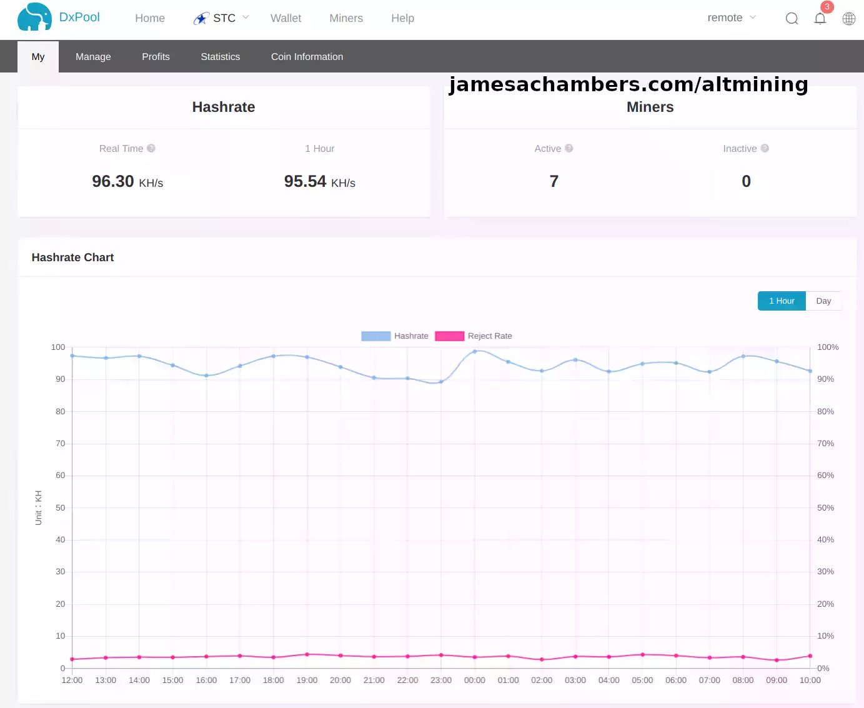Viewport: 864px width, 708px height.
Task: Click the notification badge showing 3
Action: point(827,7)
